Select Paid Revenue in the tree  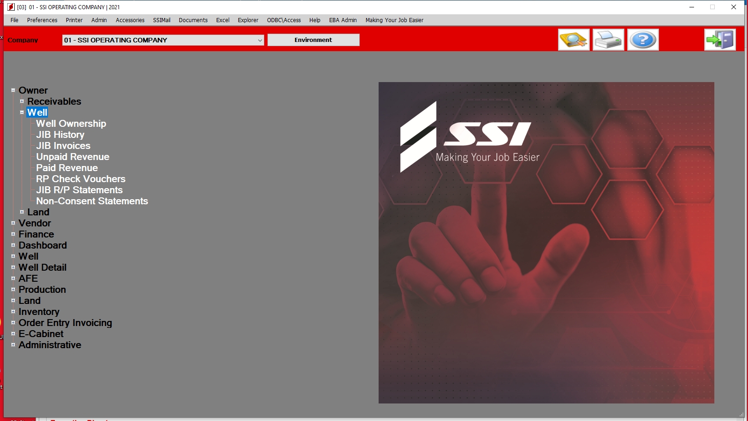click(x=67, y=168)
